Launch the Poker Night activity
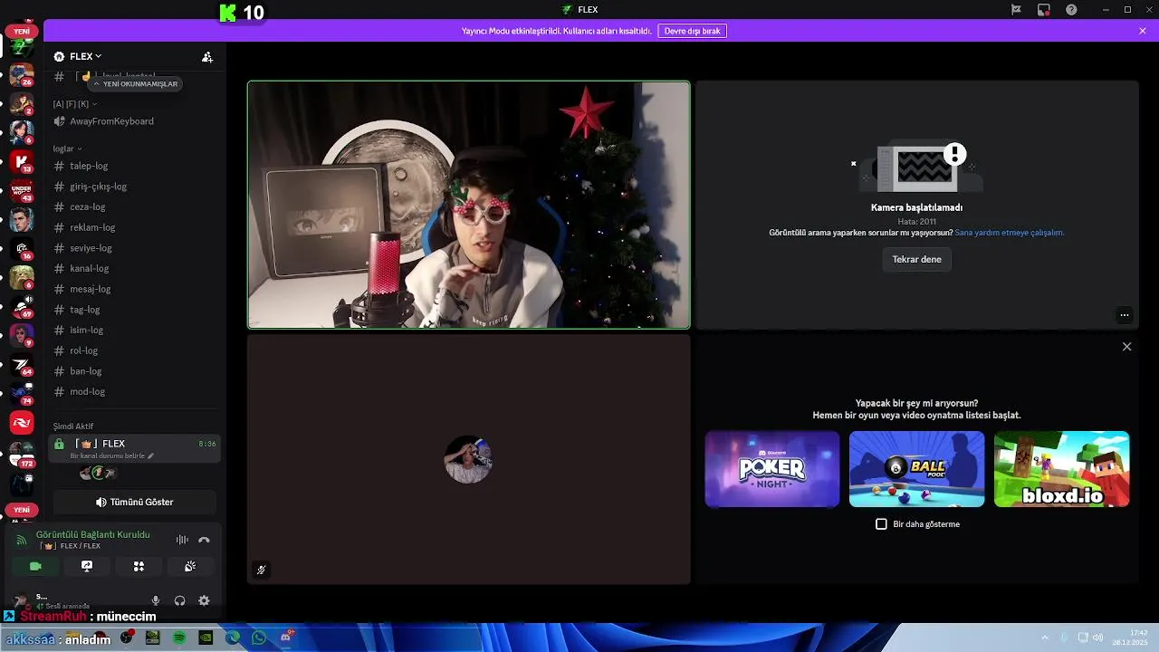Screen dimensions: 1159x652 pyautogui.click(x=772, y=469)
